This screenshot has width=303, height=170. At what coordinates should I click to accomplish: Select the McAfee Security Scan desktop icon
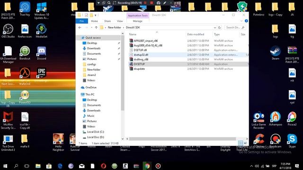[x=8, y=120]
